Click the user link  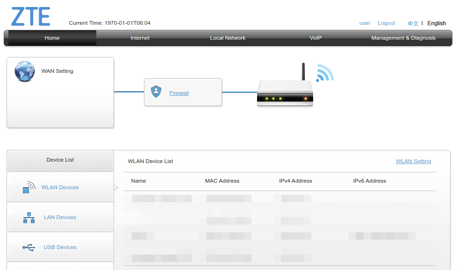[365, 23]
